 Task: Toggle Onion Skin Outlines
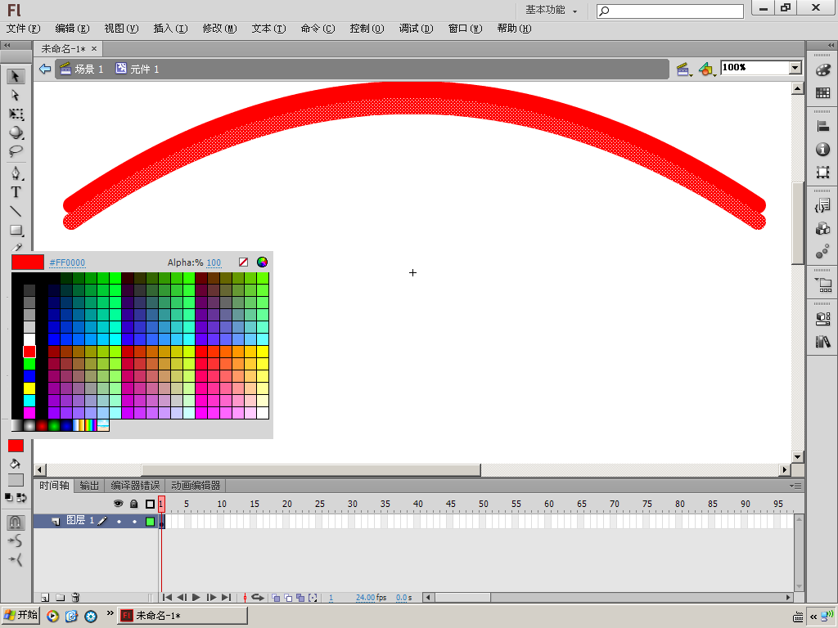click(x=288, y=598)
